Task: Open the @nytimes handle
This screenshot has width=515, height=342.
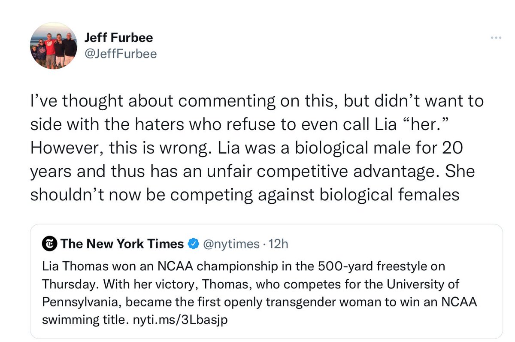Action: coord(231,244)
